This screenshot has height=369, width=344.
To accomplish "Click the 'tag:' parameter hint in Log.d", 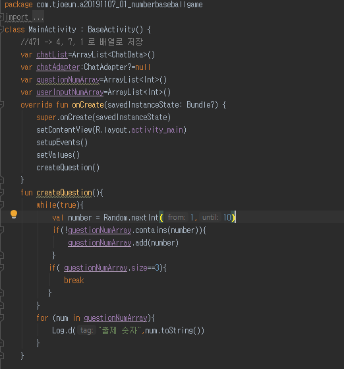I will click(x=86, y=331).
